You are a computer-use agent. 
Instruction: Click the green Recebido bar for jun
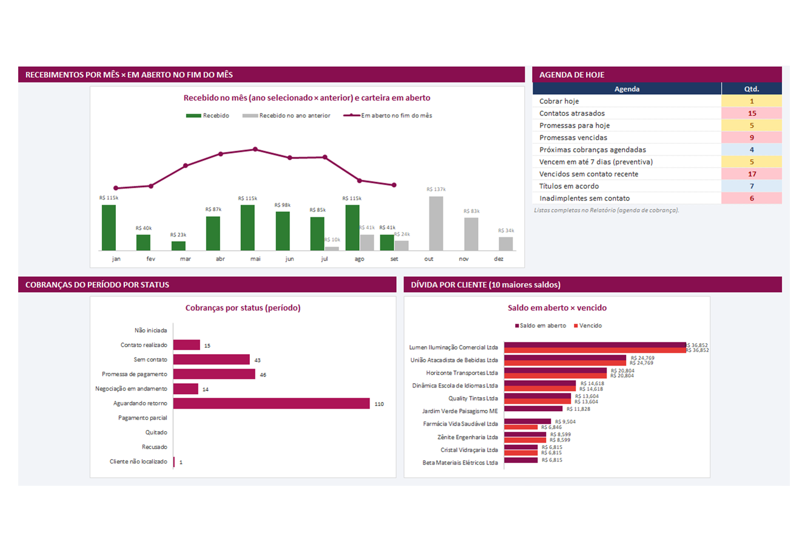[283, 231]
